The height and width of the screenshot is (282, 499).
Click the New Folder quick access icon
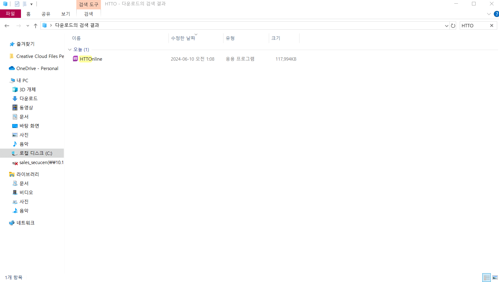coord(25,4)
